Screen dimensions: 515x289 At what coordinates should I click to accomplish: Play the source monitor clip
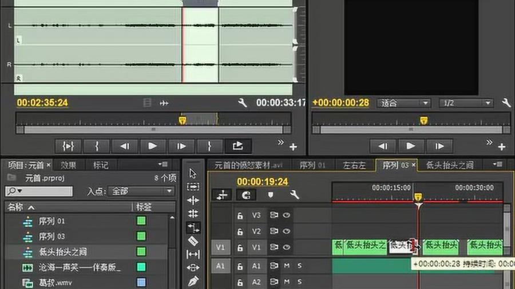pyautogui.click(x=152, y=146)
